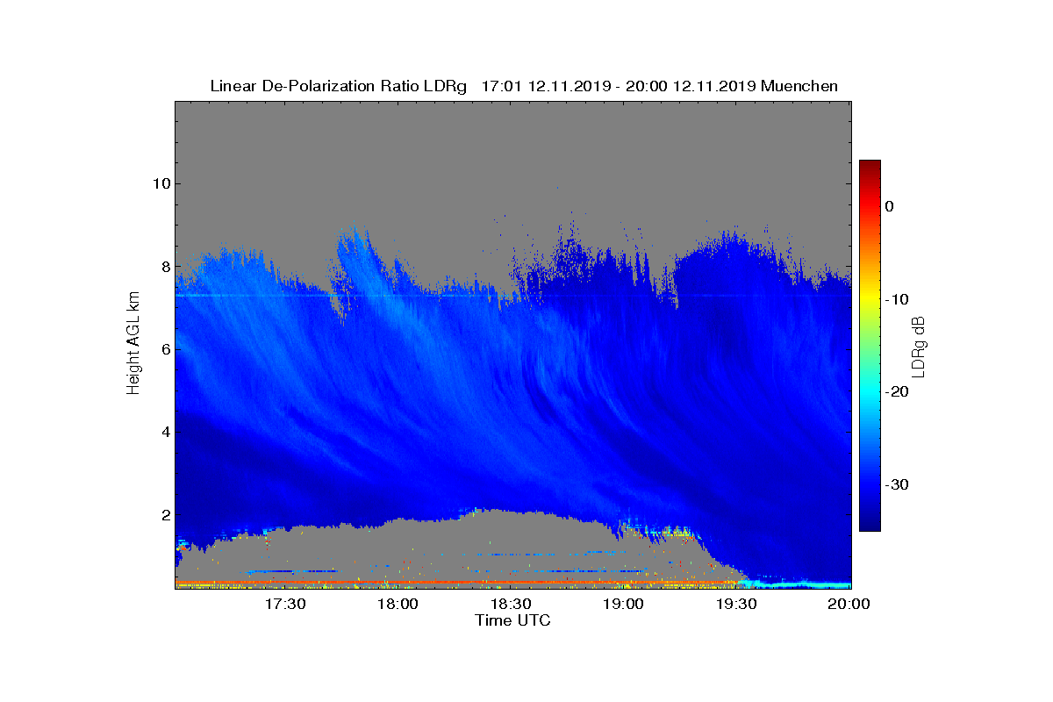The width and height of the screenshot is (1053, 702).
Task: Click the colorbar value '-30'
Action: [895, 485]
